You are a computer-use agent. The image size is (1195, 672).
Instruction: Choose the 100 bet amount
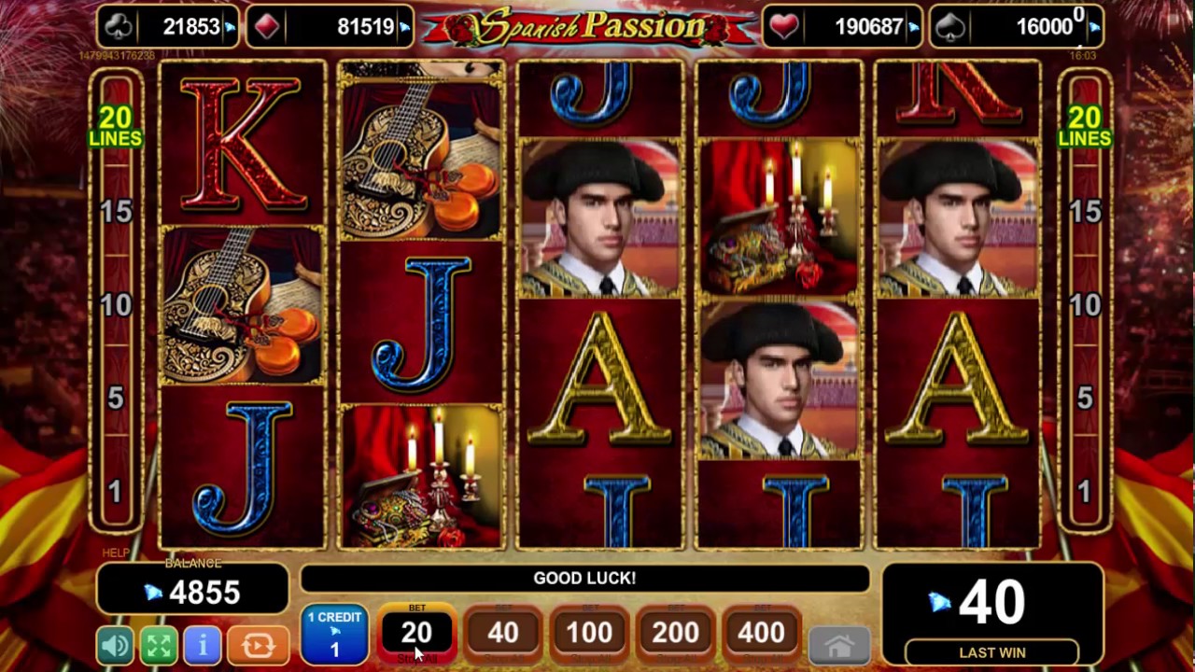pyautogui.click(x=589, y=634)
